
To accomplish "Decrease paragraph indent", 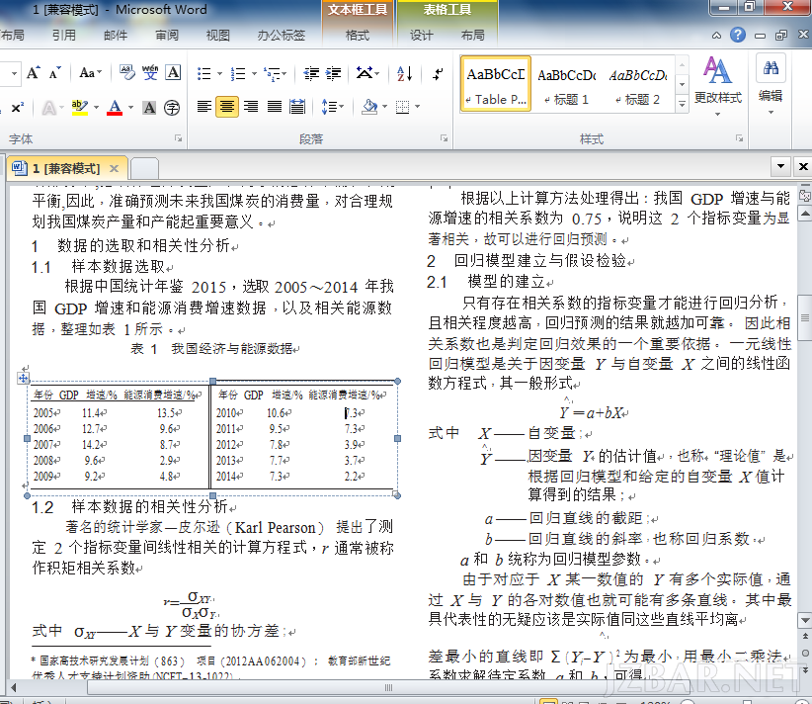I will click(311, 73).
